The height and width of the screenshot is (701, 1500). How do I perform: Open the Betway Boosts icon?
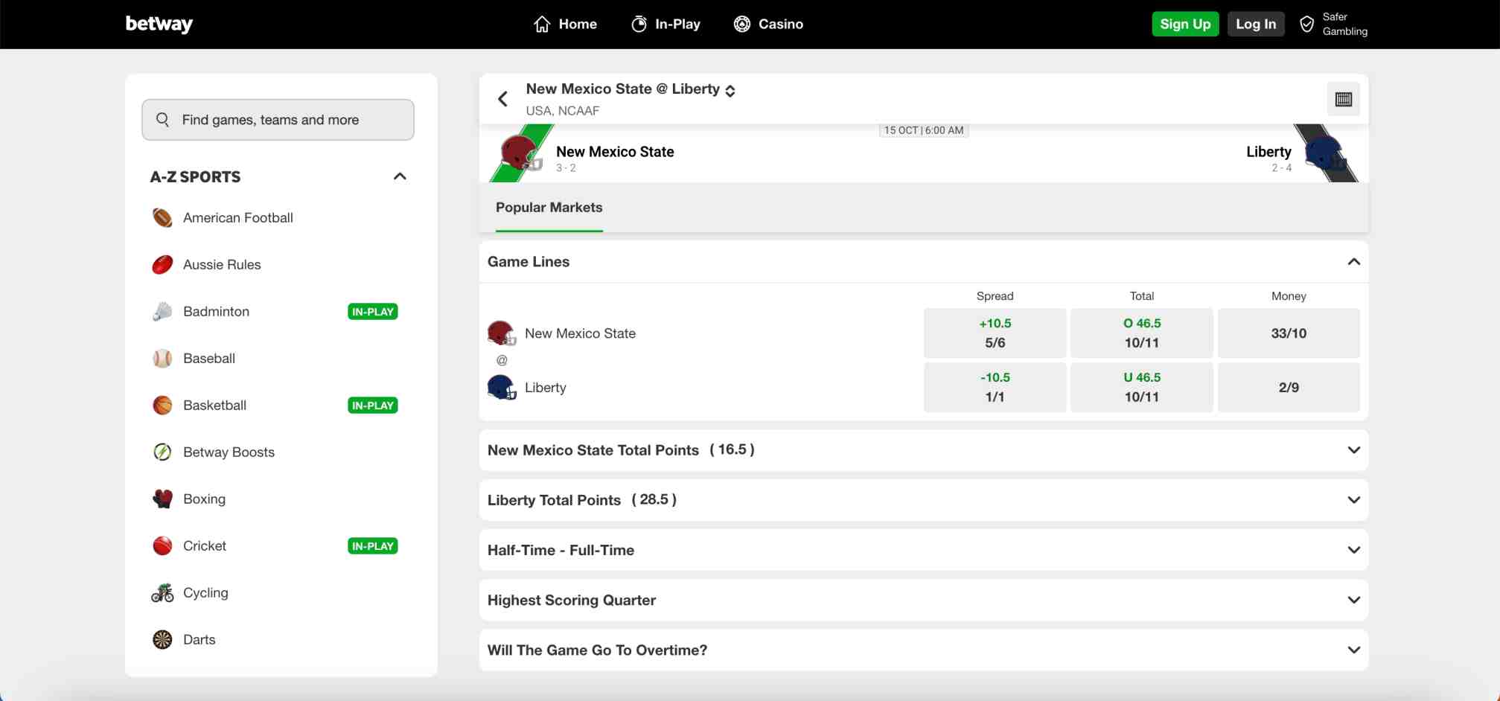(x=162, y=452)
